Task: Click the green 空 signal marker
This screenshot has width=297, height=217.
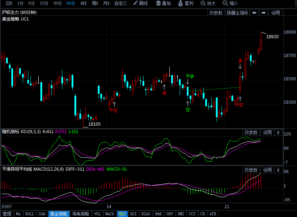Action: 188,109
